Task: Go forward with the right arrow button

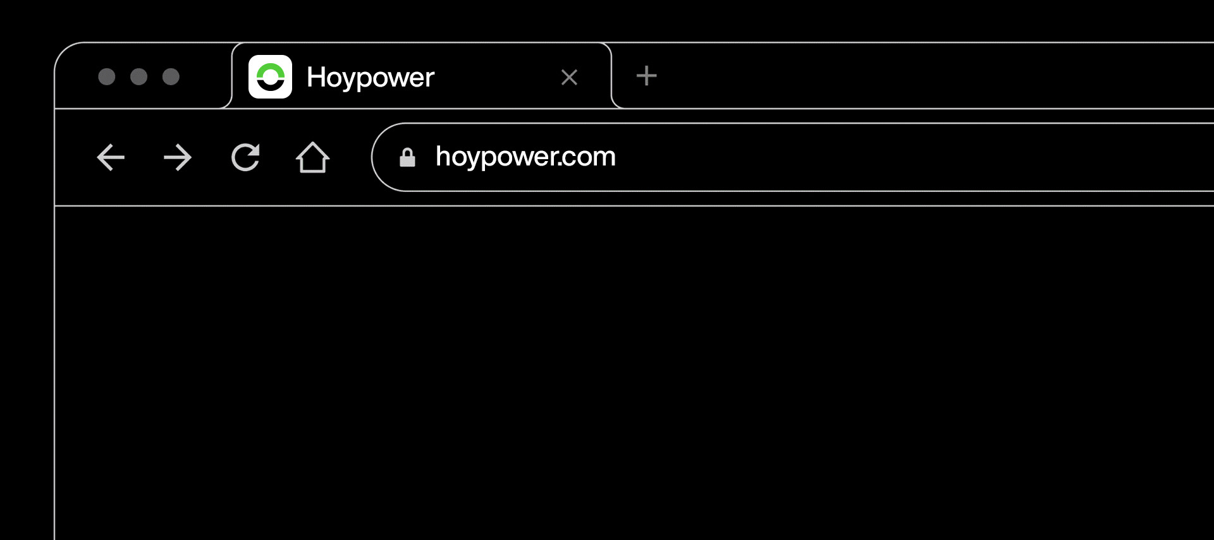Action: coord(178,157)
